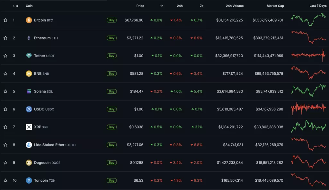This screenshot has height=190, width=329.
Task: Sort the table by rank # column
Action: [17, 6]
